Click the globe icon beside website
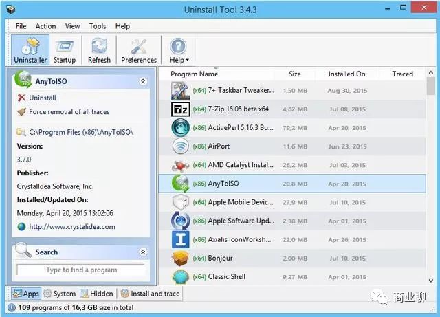Screen dimensions: 440x317 21,227
